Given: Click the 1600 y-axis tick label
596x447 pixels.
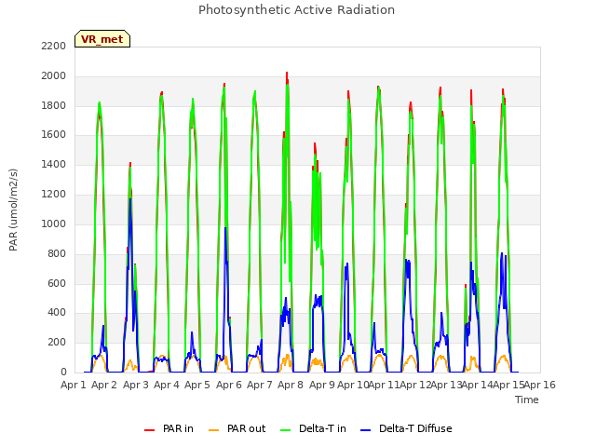Looking at the screenshot, I should 54,135.
